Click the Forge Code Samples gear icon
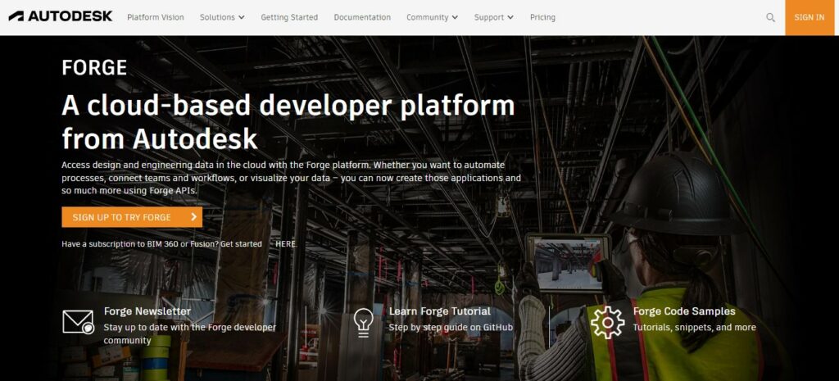Image resolution: width=839 pixels, height=381 pixels. (607, 322)
